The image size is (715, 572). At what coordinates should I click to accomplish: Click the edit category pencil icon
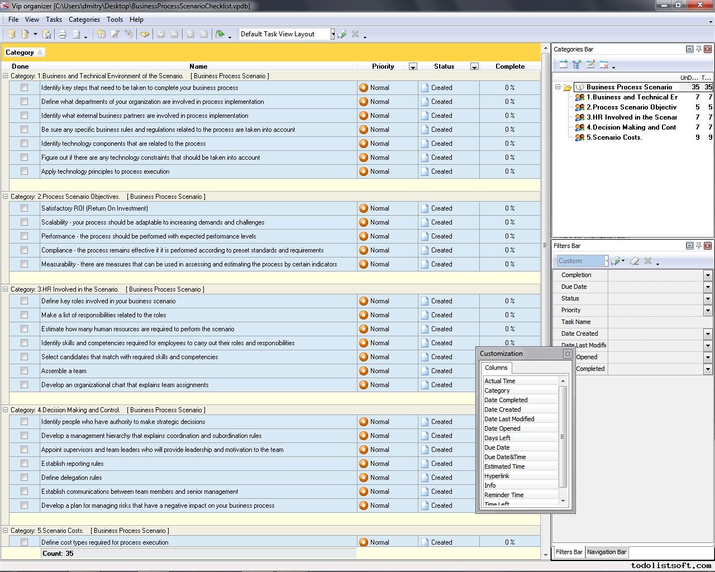click(590, 65)
